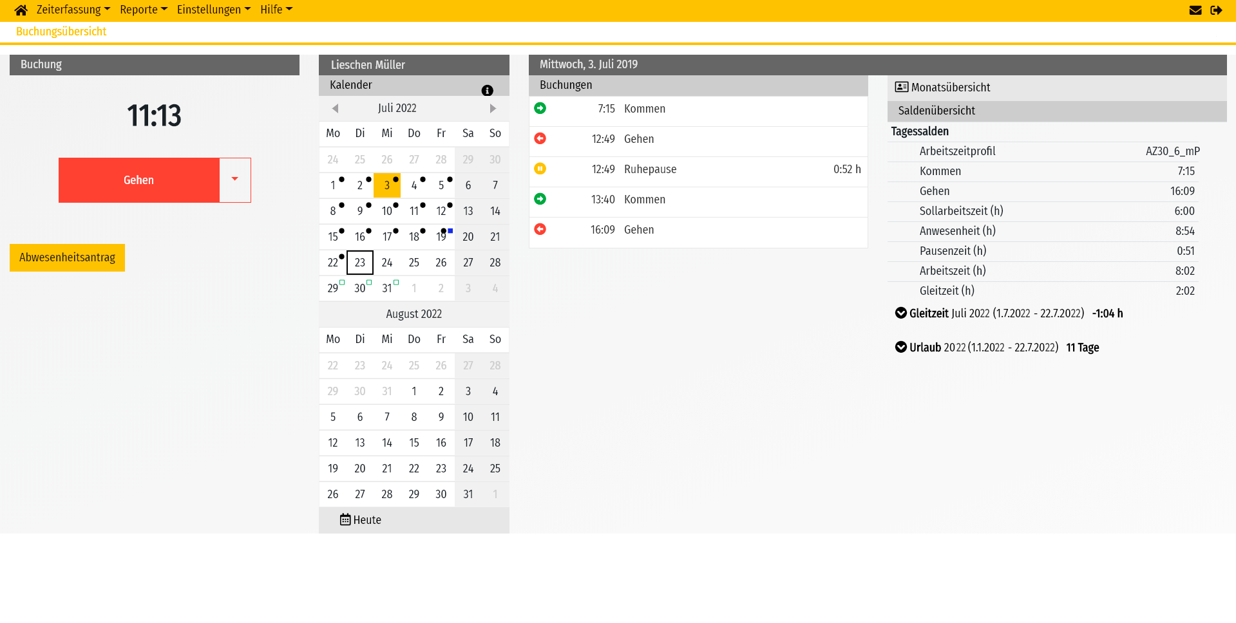This screenshot has height=623, width=1236.
Task: Open the Gehen booking type dropdown
Action: (x=235, y=180)
